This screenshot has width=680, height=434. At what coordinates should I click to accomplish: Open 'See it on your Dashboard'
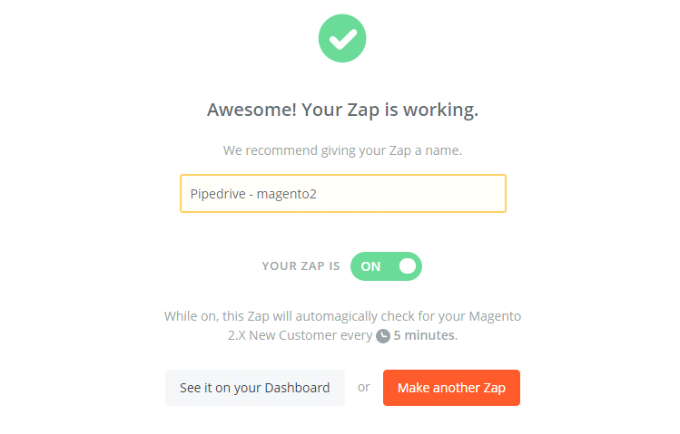254,388
